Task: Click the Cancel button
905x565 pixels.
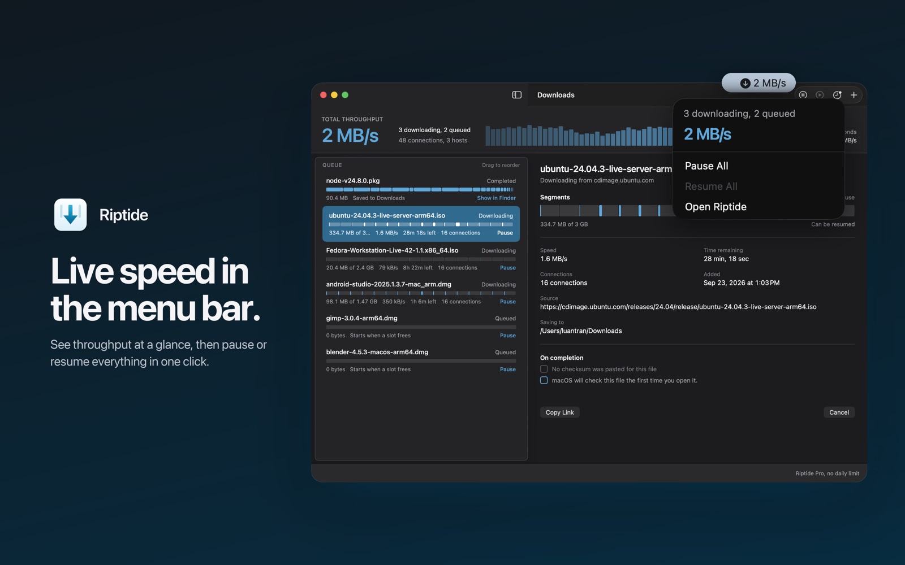Action: point(839,412)
